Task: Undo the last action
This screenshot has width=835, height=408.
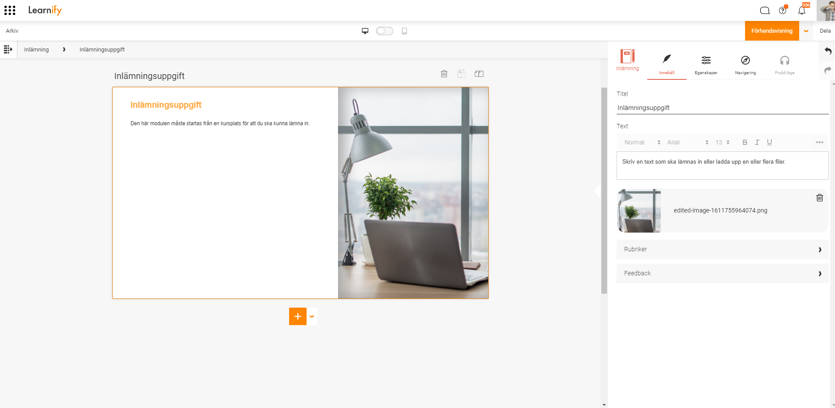Action: [x=828, y=51]
